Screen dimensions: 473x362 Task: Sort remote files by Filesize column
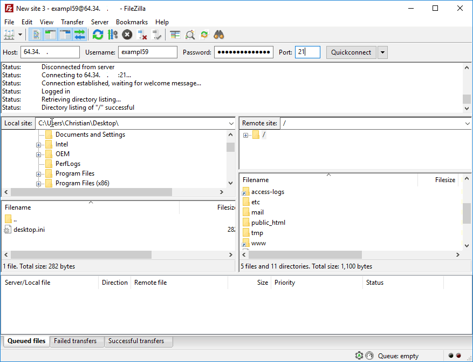tap(445, 180)
